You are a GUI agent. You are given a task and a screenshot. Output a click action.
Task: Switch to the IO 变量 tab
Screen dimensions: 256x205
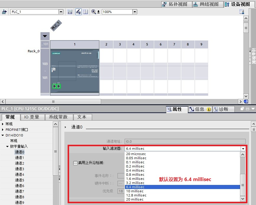point(32,117)
